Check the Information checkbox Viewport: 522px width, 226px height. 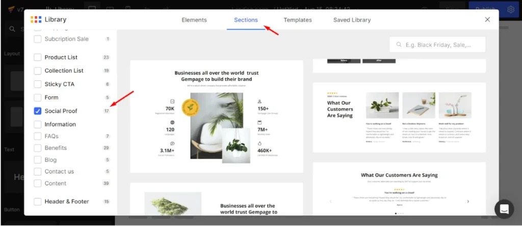coord(38,124)
